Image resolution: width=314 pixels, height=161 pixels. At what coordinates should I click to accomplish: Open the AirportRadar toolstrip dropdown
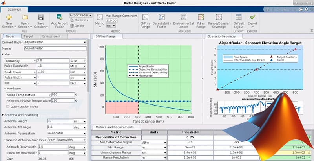coord(81,15)
